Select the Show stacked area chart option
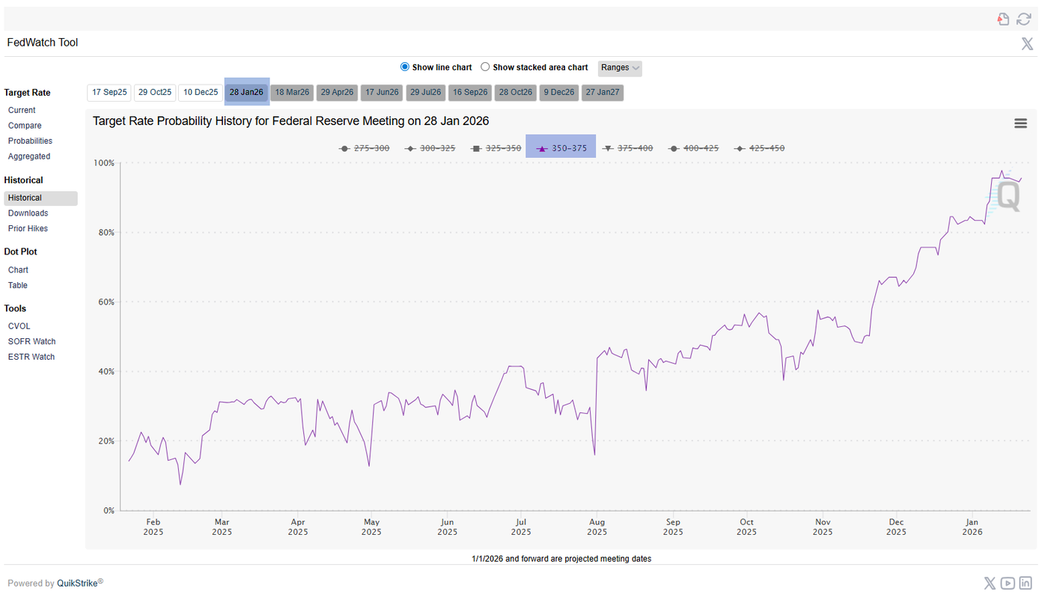The width and height of the screenshot is (1048, 597). point(485,67)
